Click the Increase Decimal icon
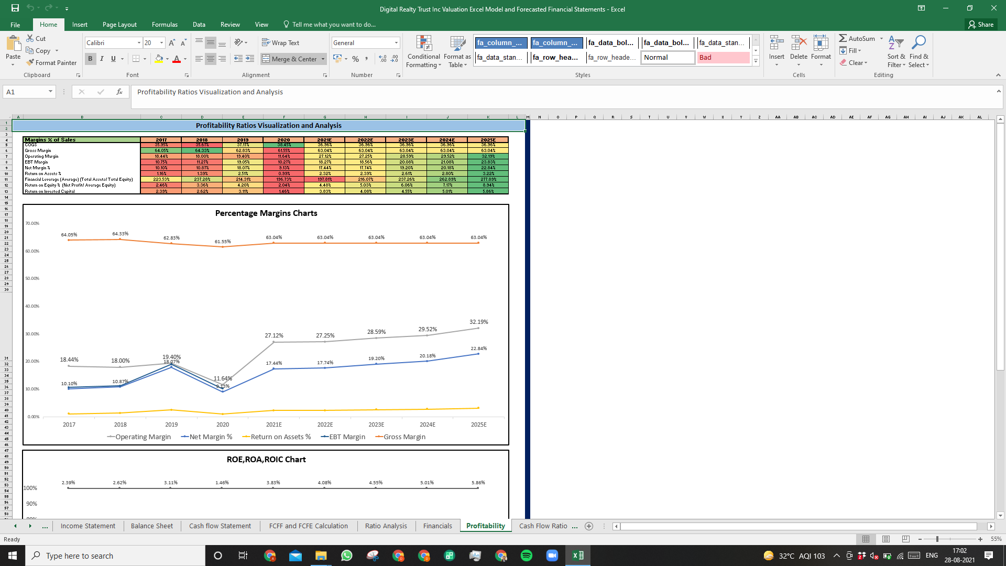 [382, 59]
